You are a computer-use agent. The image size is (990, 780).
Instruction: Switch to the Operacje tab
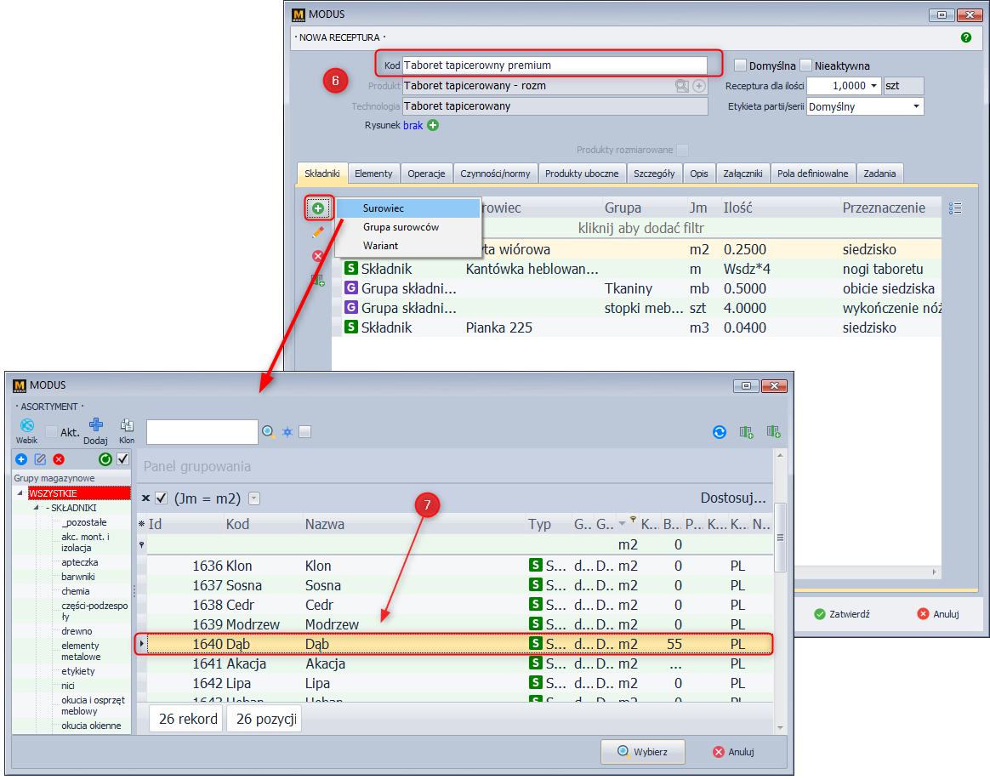426,174
